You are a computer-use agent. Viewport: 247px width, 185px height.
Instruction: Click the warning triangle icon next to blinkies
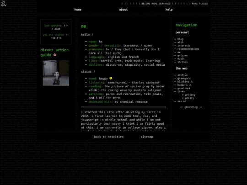click(x=192, y=81)
